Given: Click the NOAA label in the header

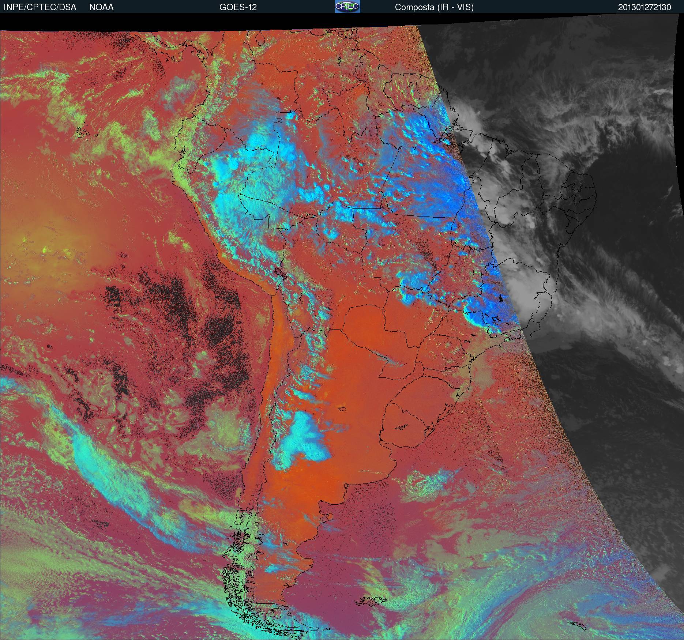Looking at the screenshot, I should [x=101, y=7].
